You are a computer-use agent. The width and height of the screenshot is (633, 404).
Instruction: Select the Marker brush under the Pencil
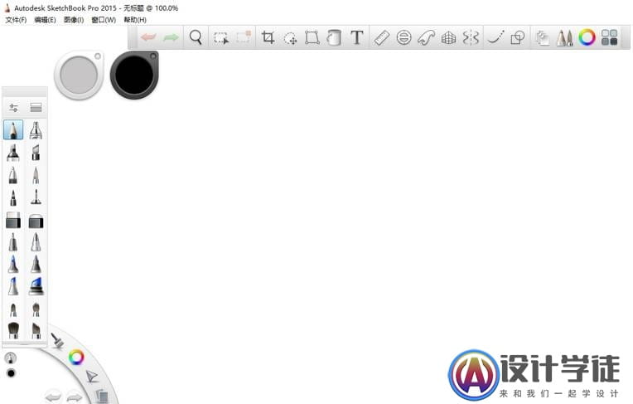(13, 153)
